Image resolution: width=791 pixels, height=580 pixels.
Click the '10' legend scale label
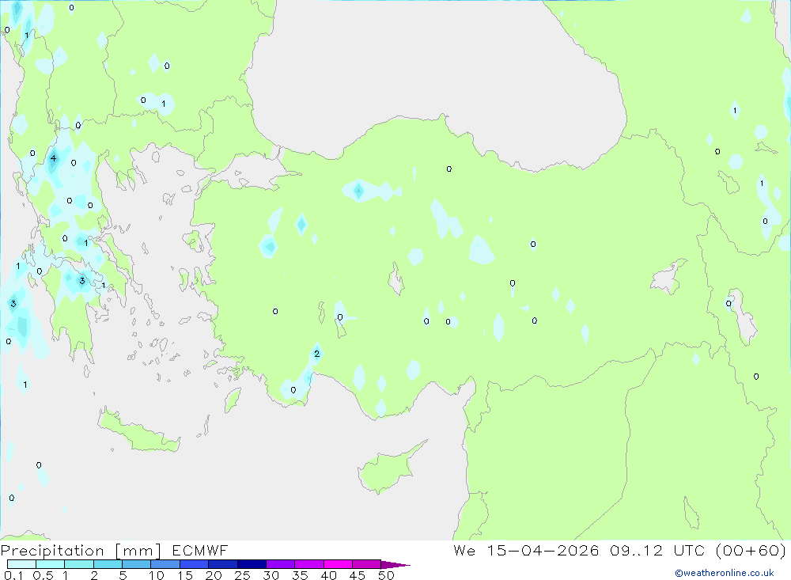click(x=157, y=575)
